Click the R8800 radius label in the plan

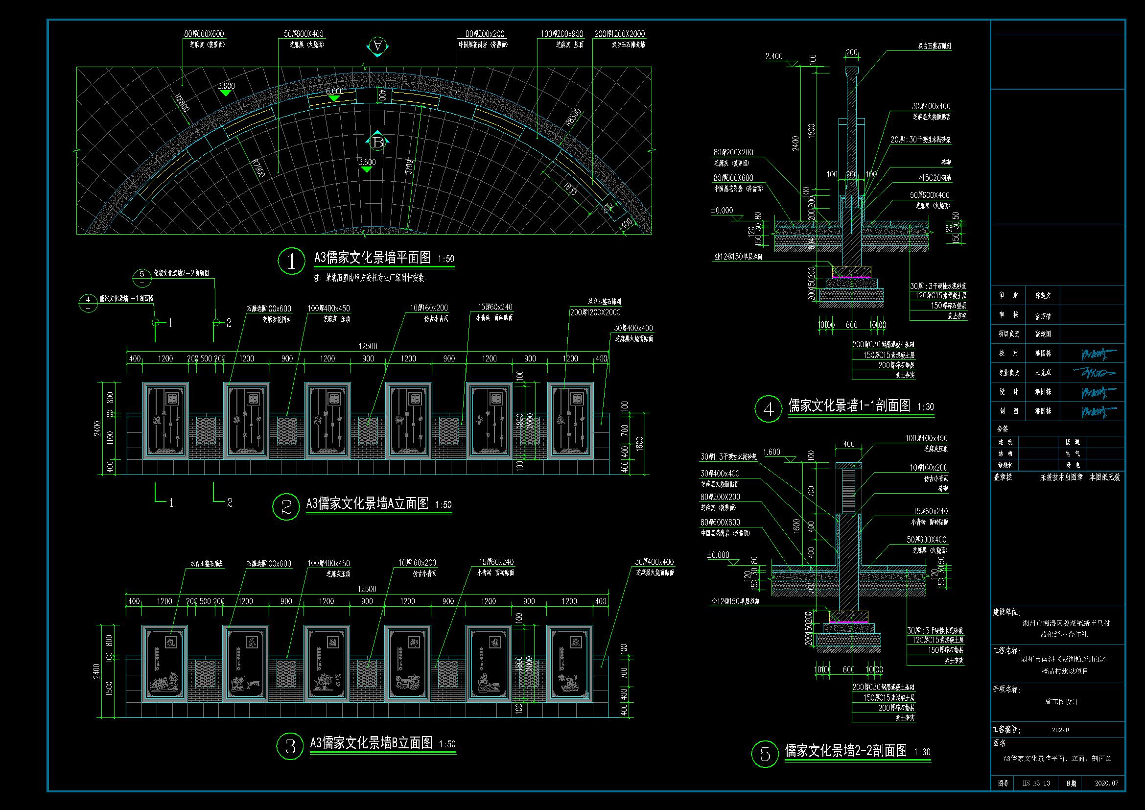[x=182, y=109]
